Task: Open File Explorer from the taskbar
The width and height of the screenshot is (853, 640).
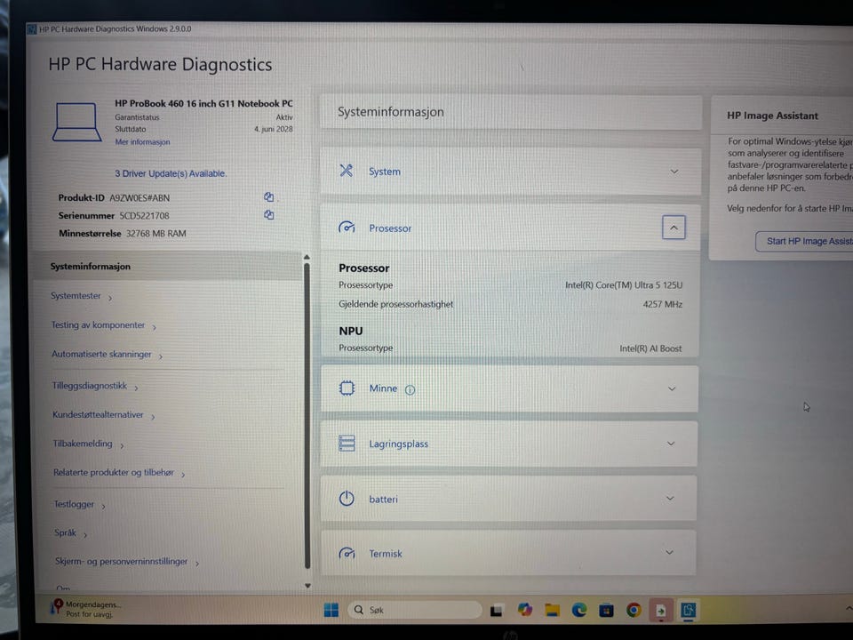Action: click(552, 610)
